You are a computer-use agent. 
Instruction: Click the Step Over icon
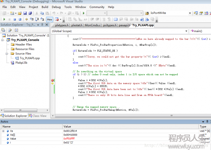click(37, 19)
